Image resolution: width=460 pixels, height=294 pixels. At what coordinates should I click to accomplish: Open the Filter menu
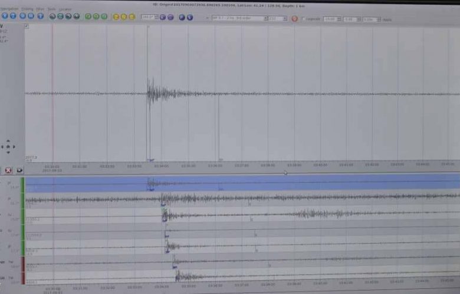tap(40, 9)
